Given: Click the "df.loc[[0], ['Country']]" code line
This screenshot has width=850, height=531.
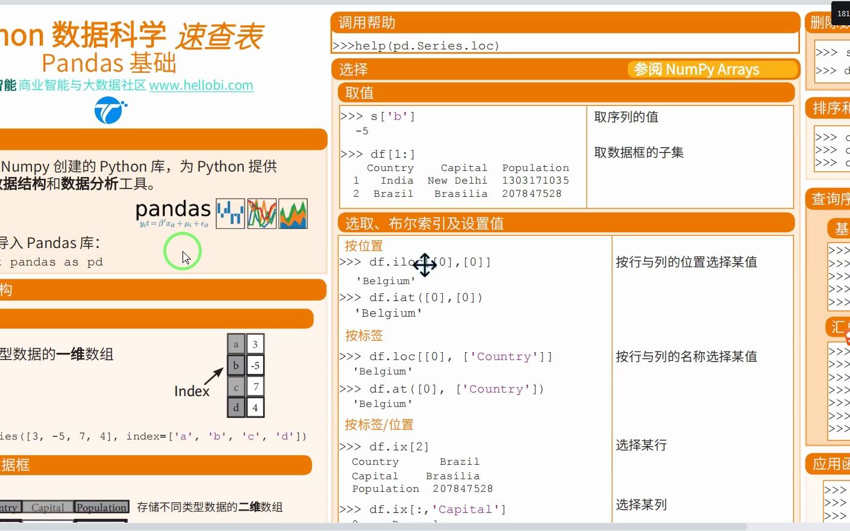Looking at the screenshot, I should point(446,356).
